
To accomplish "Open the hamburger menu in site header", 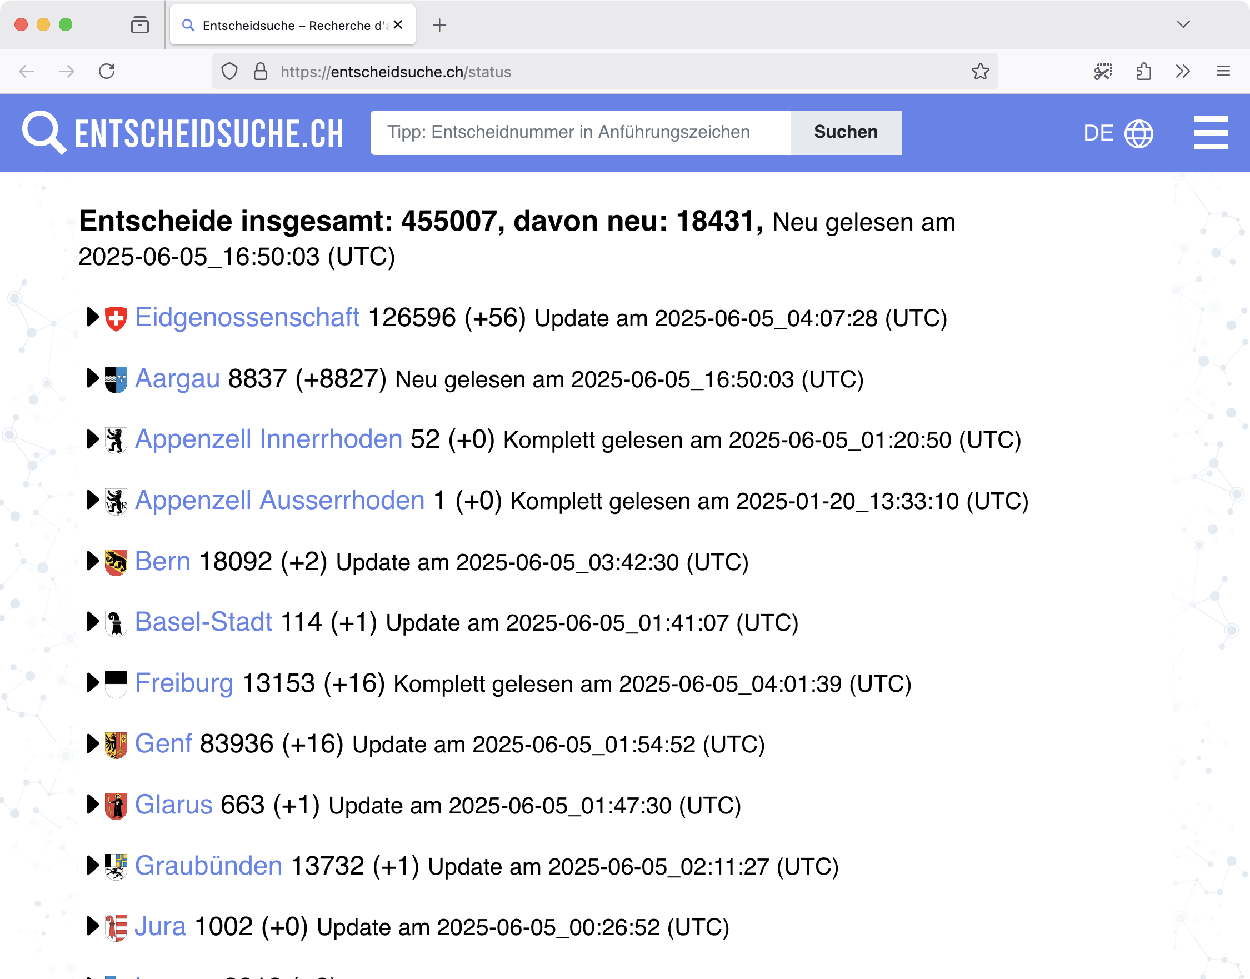I will tap(1210, 133).
